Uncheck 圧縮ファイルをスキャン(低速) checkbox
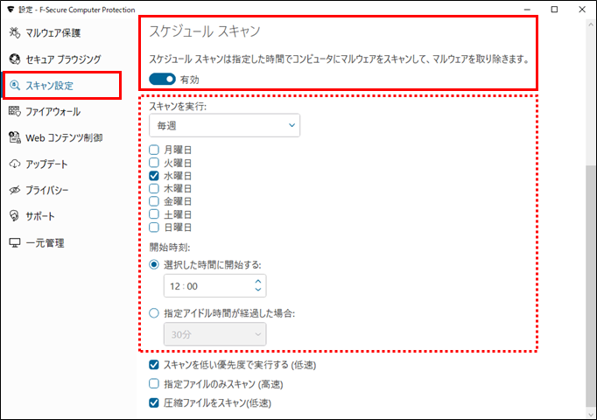The height and width of the screenshot is (420, 597). 154,402
